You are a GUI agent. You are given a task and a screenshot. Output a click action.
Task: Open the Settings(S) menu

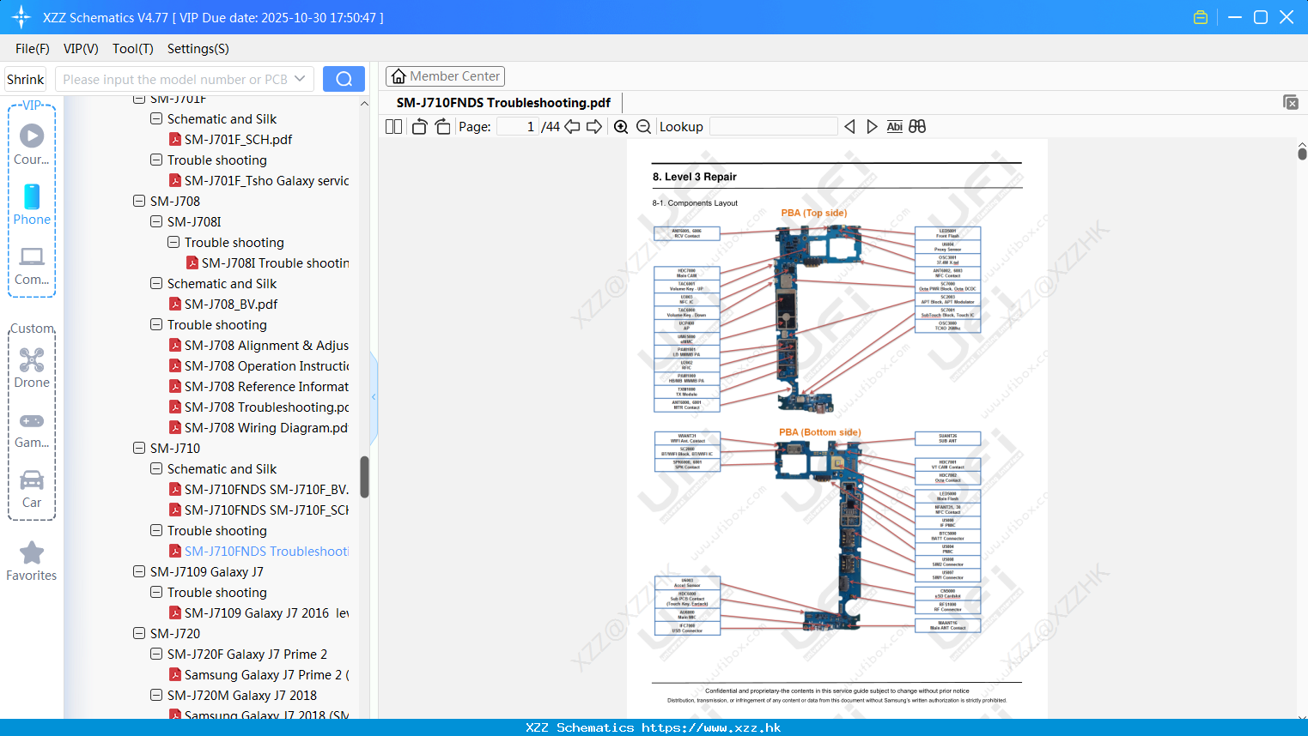pos(198,49)
